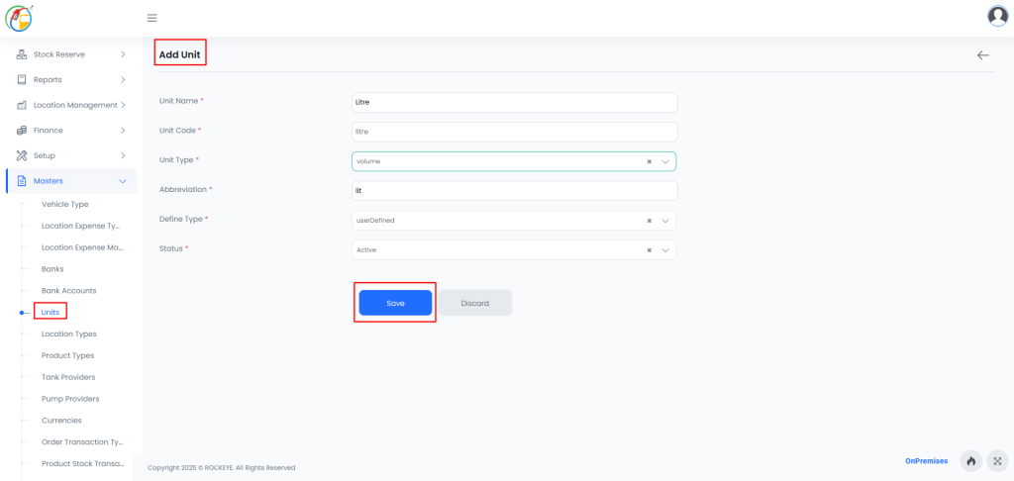
Task: Save the new unit
Action: point(395,303)
